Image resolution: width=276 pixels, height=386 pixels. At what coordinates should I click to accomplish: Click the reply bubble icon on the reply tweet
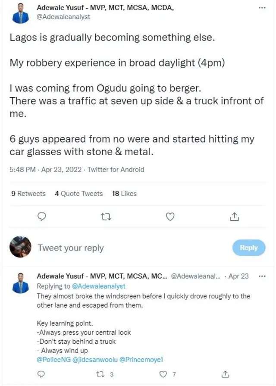[41, 374]
